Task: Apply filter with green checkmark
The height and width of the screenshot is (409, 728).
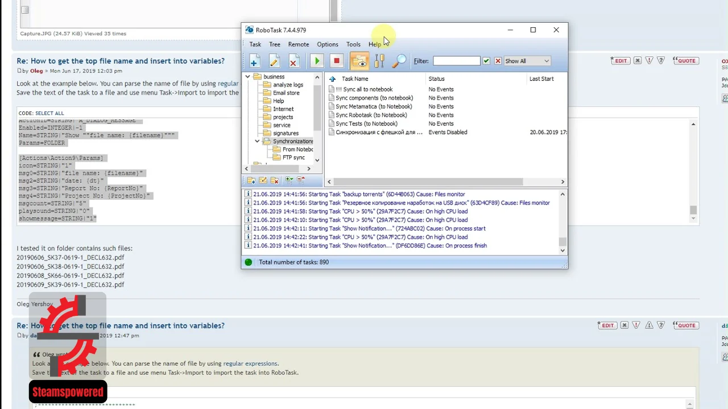Action: click(x=486, y=61)
